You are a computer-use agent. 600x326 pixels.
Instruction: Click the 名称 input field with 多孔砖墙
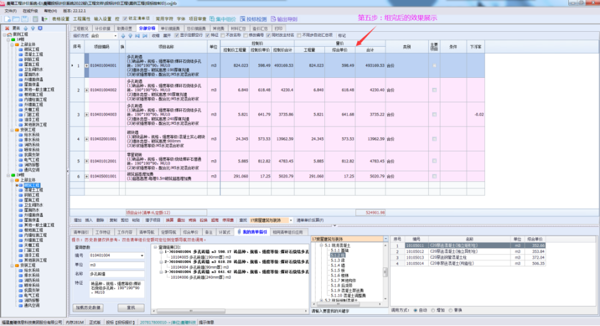[x=118, y=274]
